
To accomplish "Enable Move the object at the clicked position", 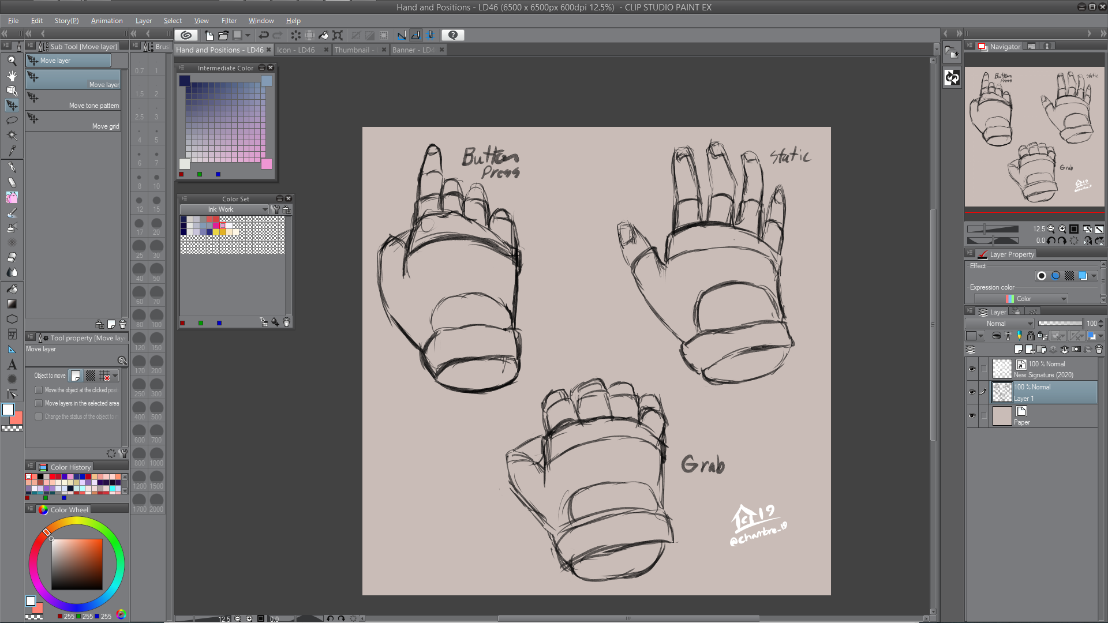I will [39, 390].
